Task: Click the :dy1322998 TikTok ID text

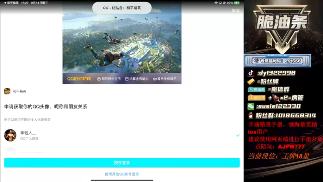Action: pos(276,73)
